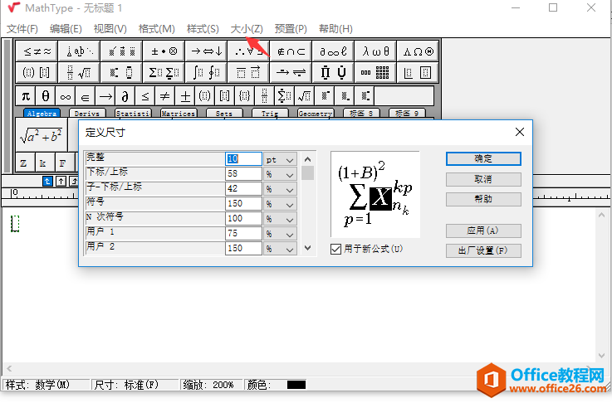The width and height of the screenshot is (612, 403).
Task: Insert the infinity symbol
Action: pos(65,95)
